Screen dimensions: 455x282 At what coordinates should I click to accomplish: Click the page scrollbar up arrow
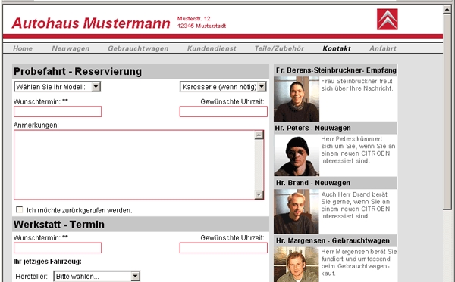(x=447, y=10)
